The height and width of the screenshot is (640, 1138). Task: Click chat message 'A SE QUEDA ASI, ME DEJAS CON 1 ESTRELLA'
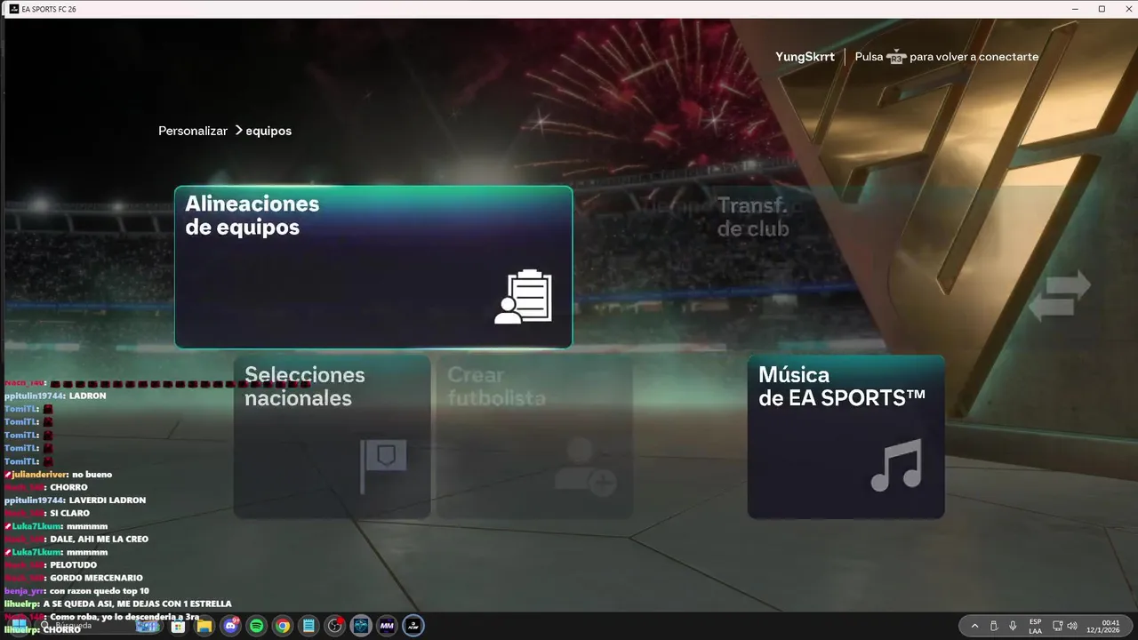(x=137, y=604)
